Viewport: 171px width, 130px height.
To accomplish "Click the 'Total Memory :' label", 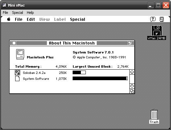I will [28, 67].
